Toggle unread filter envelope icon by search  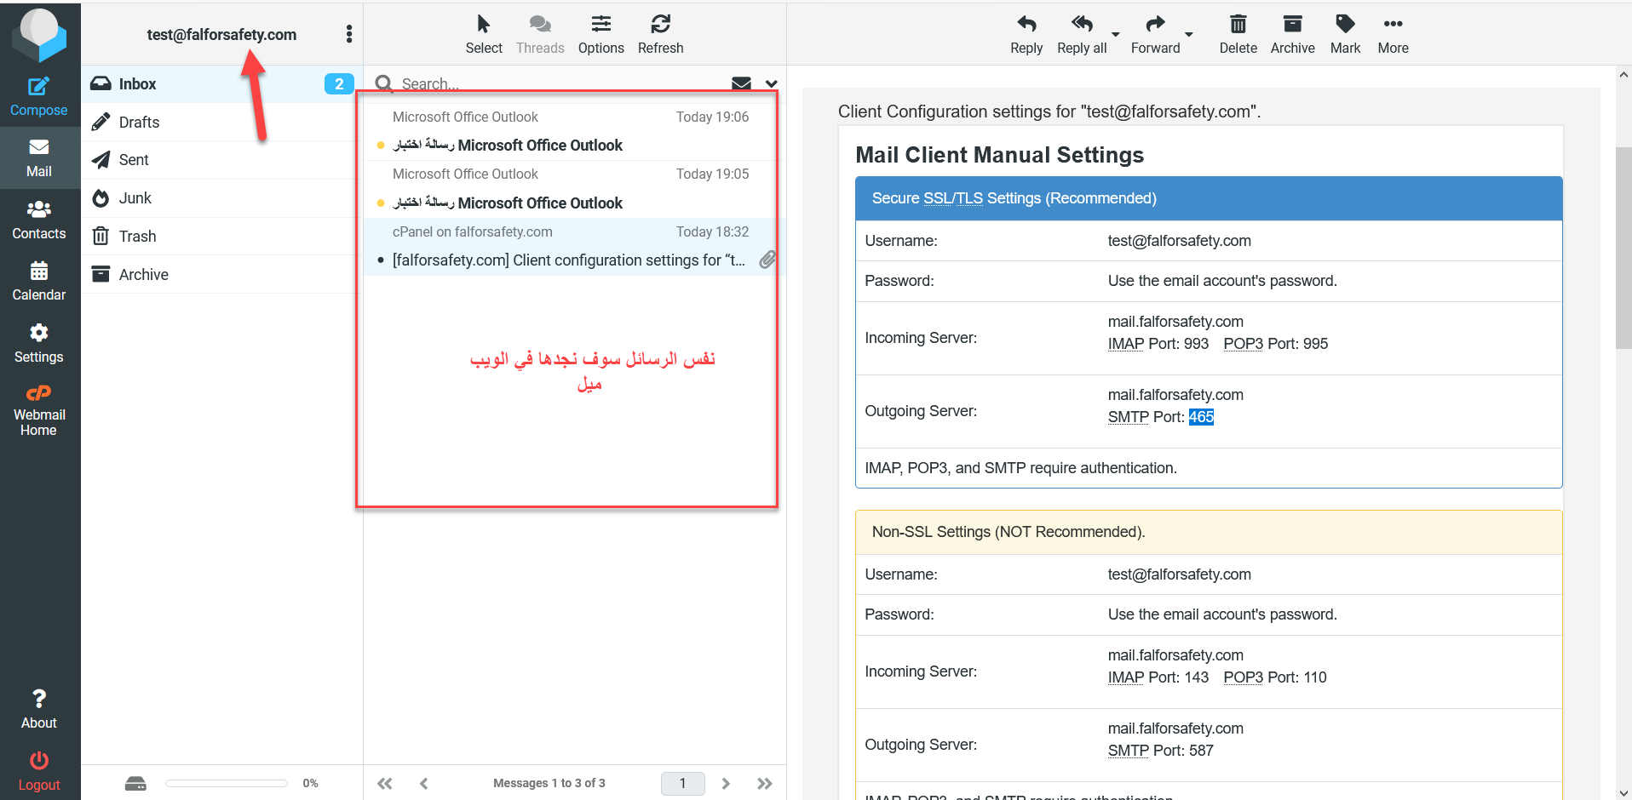(741, 83)
